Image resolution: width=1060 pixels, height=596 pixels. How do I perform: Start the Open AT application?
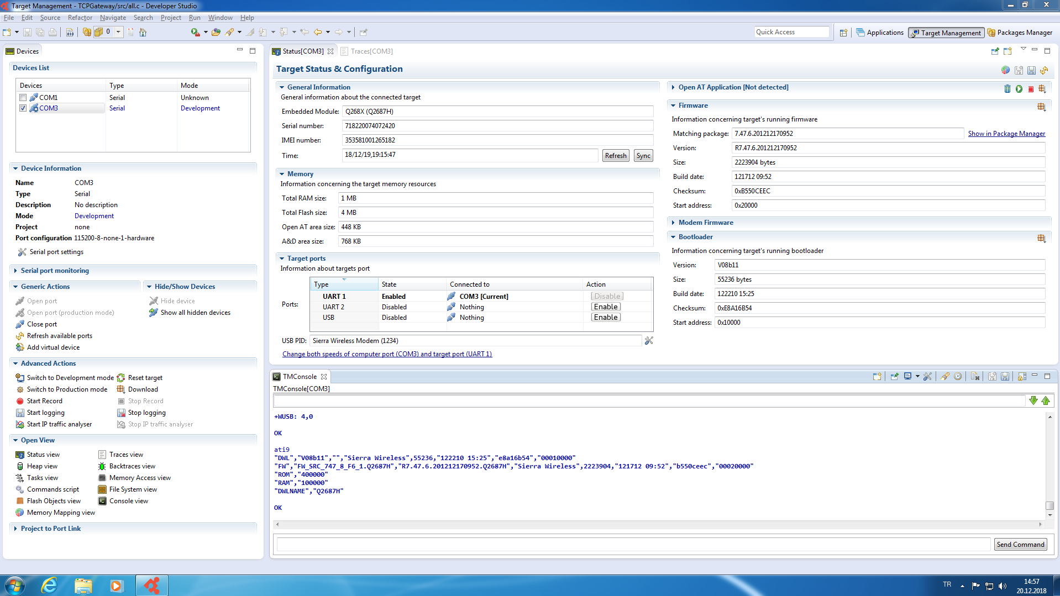point(1019,89)
